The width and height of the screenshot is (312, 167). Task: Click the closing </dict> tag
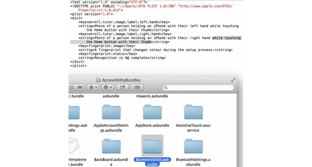coord(77,62)
